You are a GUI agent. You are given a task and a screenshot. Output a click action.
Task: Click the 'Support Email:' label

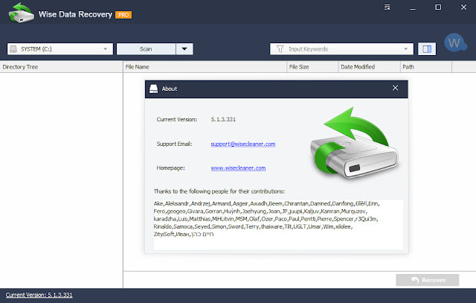point(174,144)
